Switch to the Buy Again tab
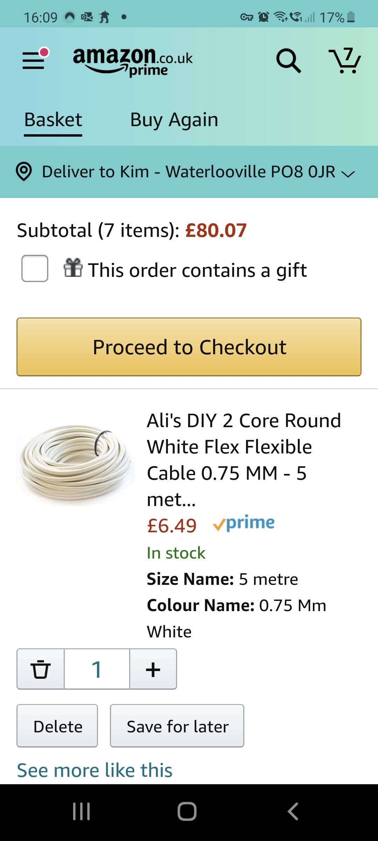Screen dimensions: 378x841 (174, 120)
